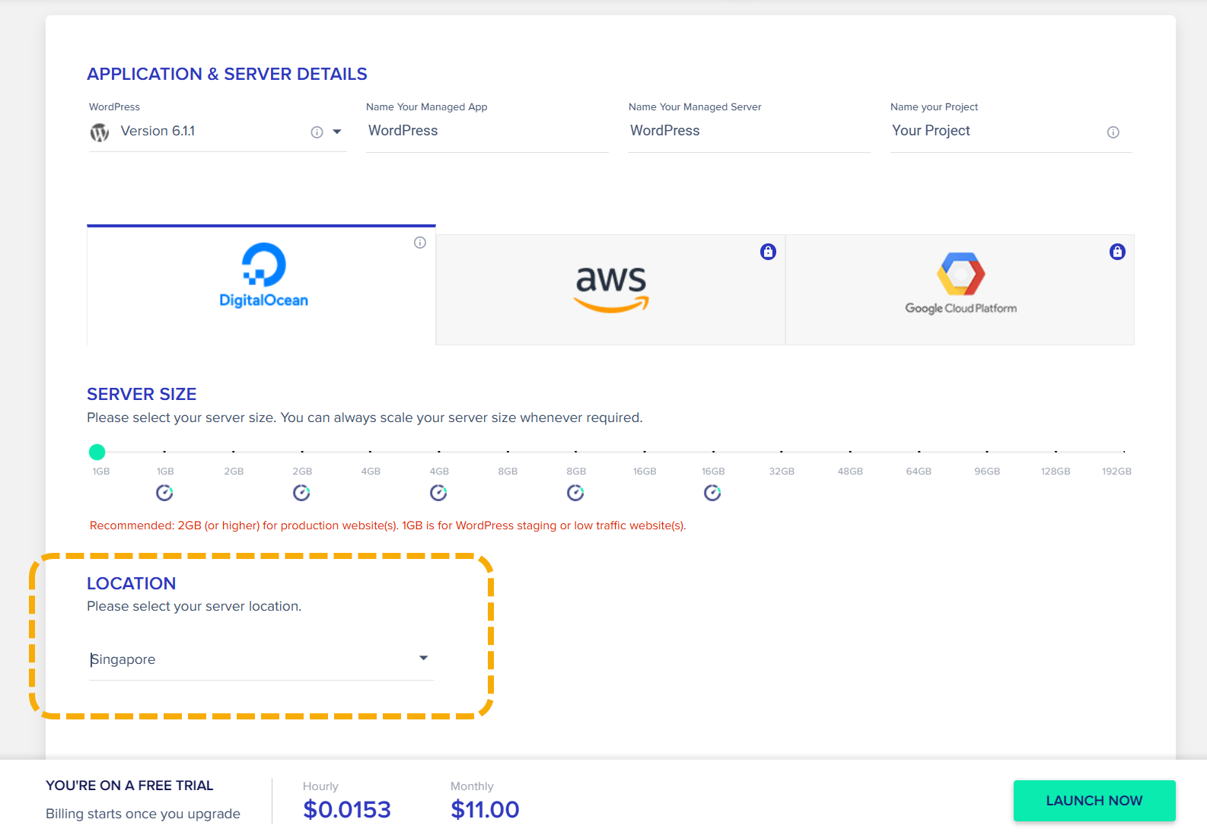Click the Name Your Managed App field
The image size is (1207, 835).
[487, 131]
